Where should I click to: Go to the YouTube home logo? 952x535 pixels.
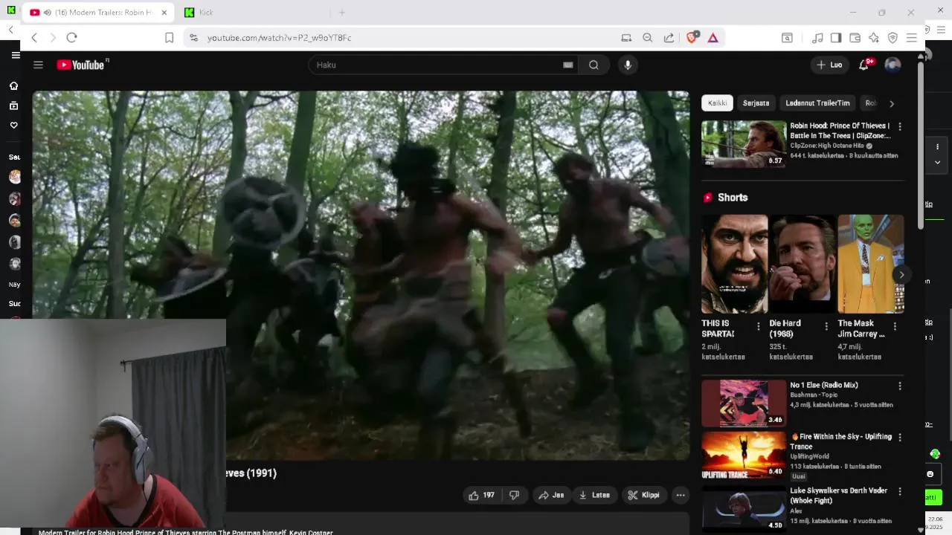(x=82, y=65)
